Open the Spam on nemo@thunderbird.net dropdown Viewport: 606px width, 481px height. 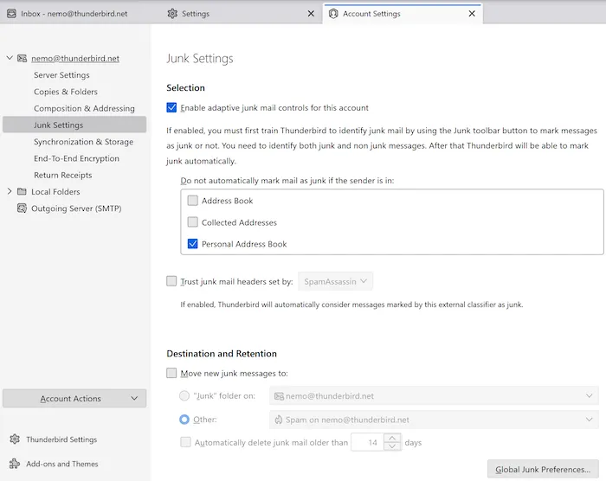(434, 420)
